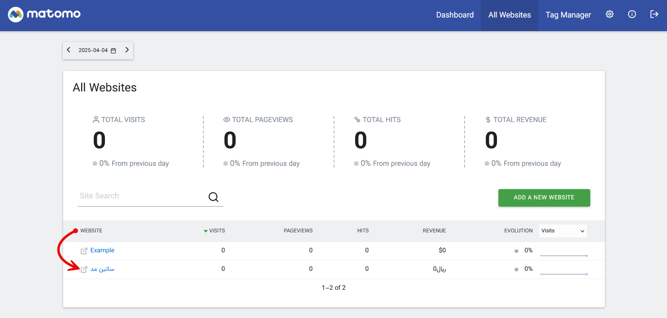Screen dimensions: 667x318
Task: Sort table by Visits column header
Action: coord(217,231)
